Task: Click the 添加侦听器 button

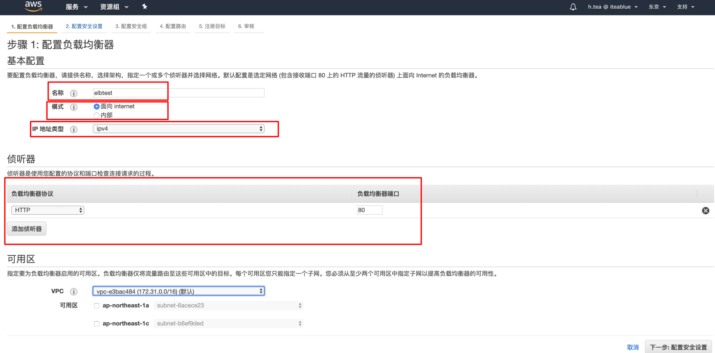Action: tap(27, 229)
